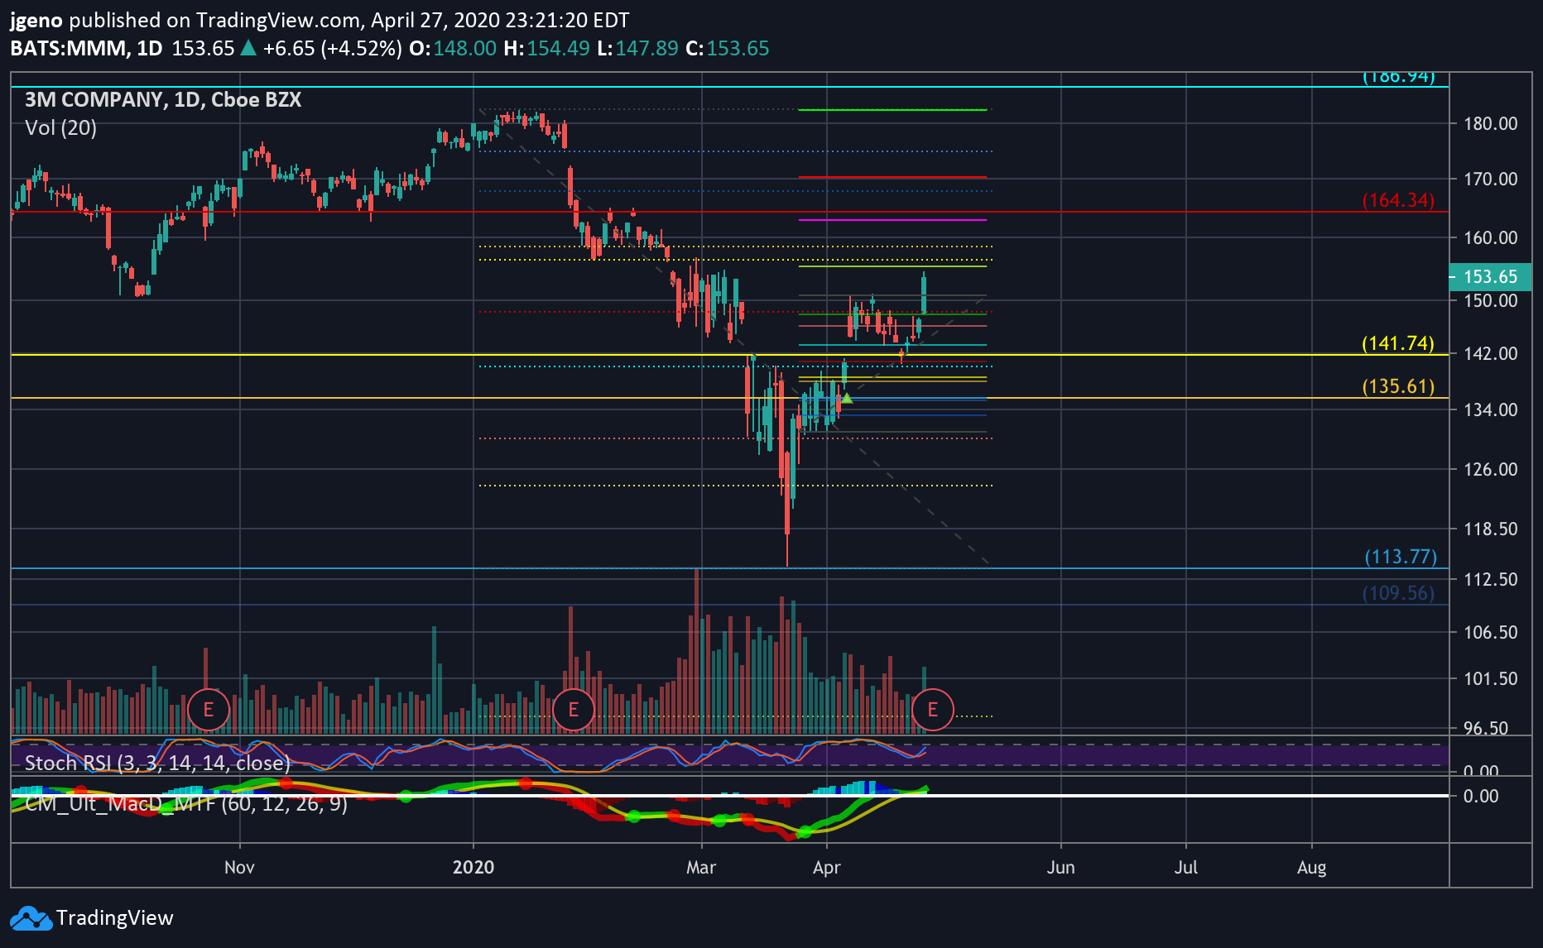Image resolution: width=1543 pixels, height=948 pixels.
Task: Click the H:154.49 high value
Action: click(547, 48)
